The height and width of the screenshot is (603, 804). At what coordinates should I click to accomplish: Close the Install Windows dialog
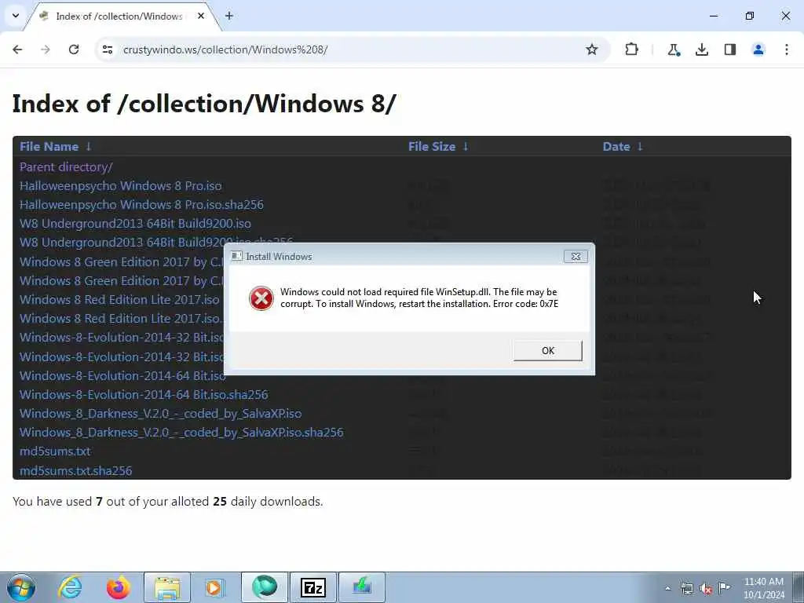576,257
